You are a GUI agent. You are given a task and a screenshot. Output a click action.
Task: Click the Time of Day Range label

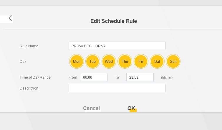35,77
